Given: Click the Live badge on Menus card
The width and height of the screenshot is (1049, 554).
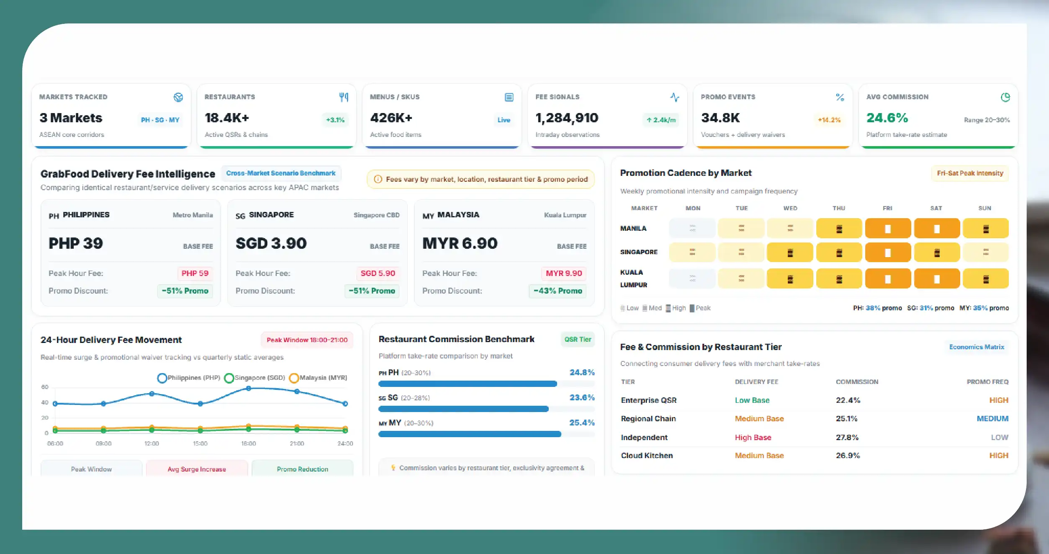Looking at the screenshot, I should [x=504, y=120].
